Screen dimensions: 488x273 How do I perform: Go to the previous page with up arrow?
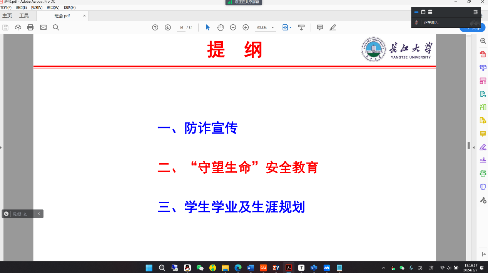click(155, 27)
